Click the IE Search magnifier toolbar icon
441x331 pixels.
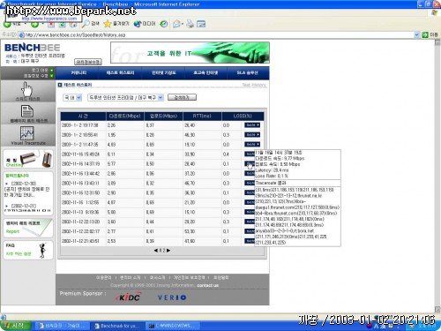click(86, 24)
